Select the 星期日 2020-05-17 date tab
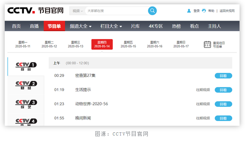Viewport: 245px width, 141px height. pos(181,44)
